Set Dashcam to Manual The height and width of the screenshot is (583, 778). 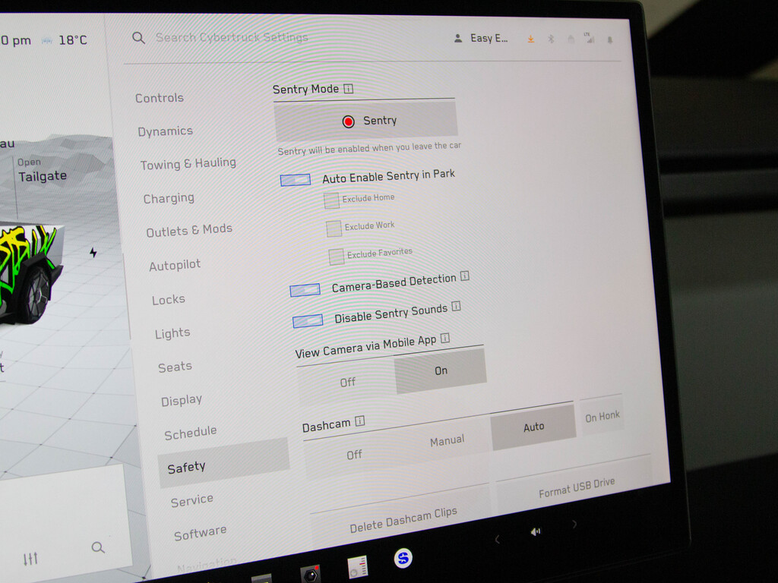(447, 440)
